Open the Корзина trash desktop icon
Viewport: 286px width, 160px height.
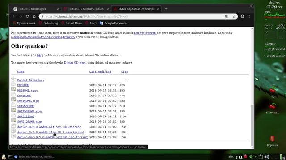click(272, 141)
